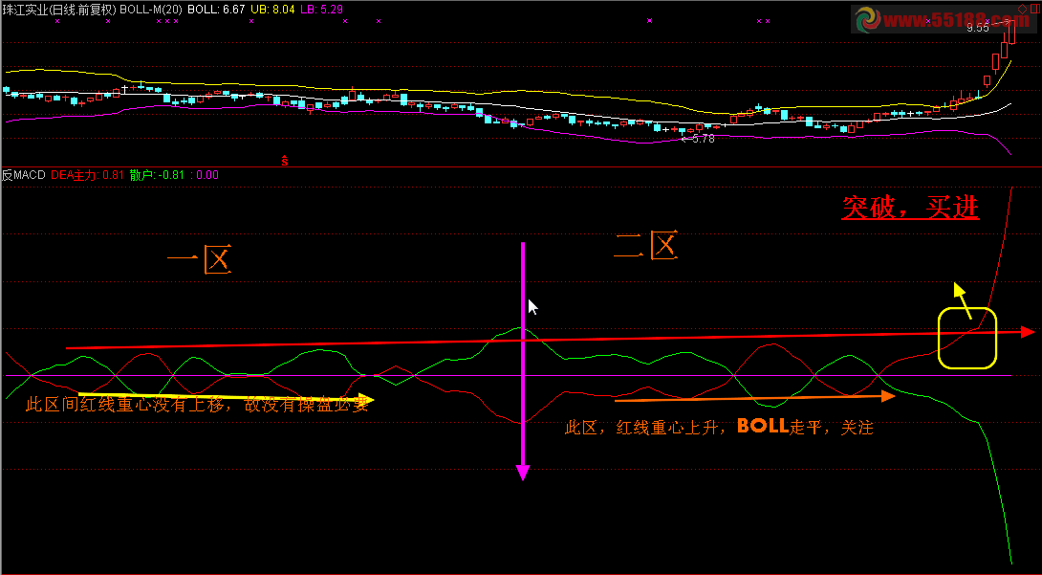This screenshot has height=575, width=1042.
Task: Click the 5.78 low price label
Action: (x=703, y=139)
